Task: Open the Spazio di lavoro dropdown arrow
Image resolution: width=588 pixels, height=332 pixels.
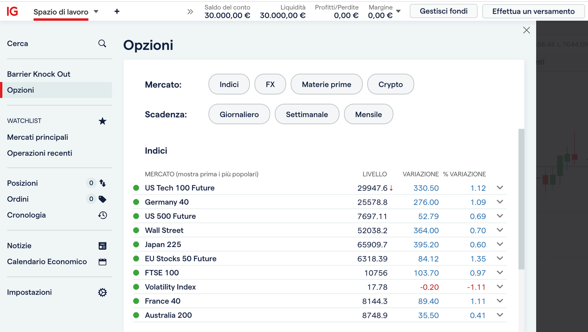Action: tap(96, 11)
